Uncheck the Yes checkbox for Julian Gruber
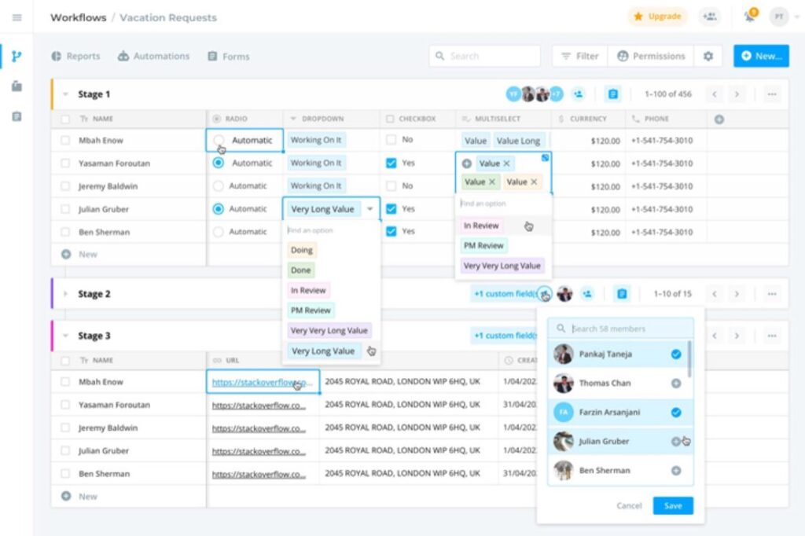 (x=391, y=208)
